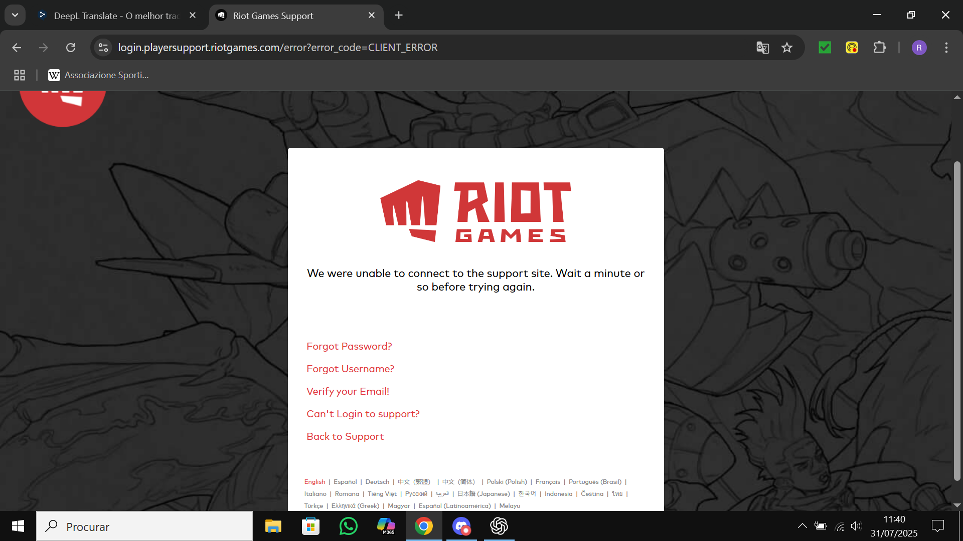Click the red Riot fist logo at top-left
Viewport: 963px width, 541px height.
click(63, 109)
